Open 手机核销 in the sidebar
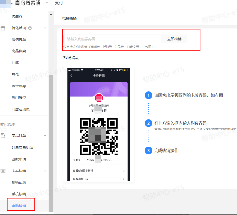 click(19, 194)
